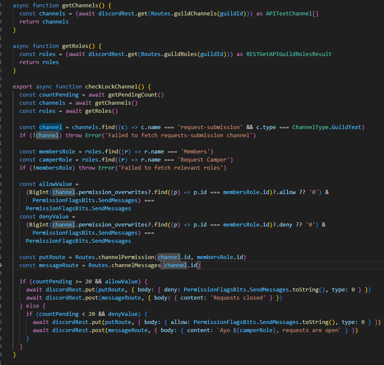
Task: Place cursor on RESTGetAPIGuildRolesResult type
Action: click(289, 54)
